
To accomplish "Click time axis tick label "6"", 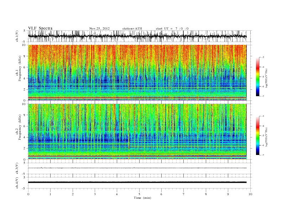I will tap(162, 194).
